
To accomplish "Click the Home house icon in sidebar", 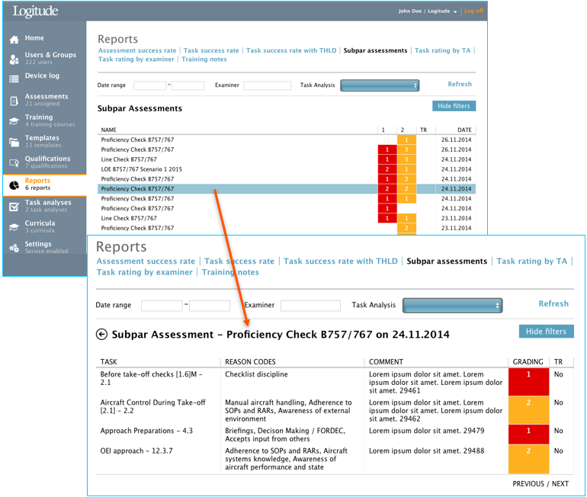I will (14, 40).
